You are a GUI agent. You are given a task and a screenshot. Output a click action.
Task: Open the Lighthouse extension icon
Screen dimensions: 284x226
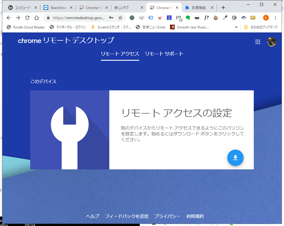(169, 18)
